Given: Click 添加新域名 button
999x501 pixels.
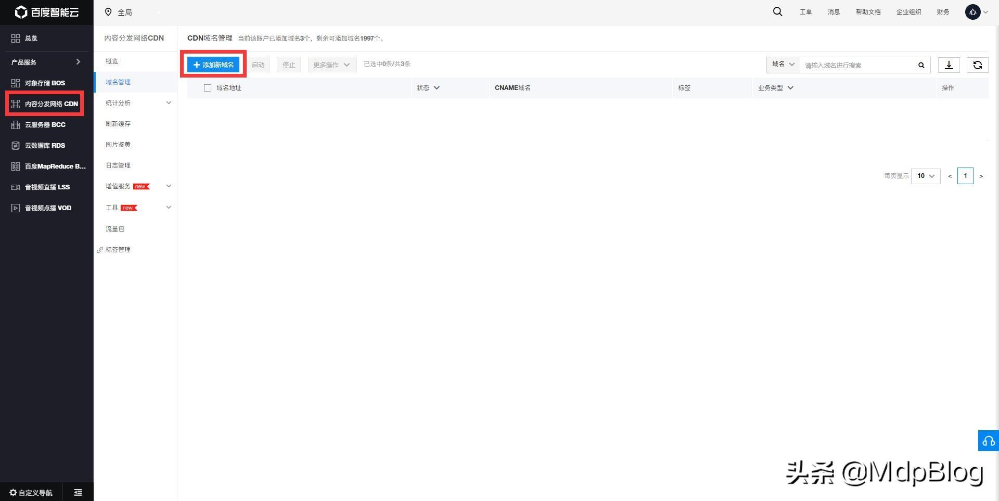Looking at the screenshot, I should pyautogui.click(x=213, y=65).
